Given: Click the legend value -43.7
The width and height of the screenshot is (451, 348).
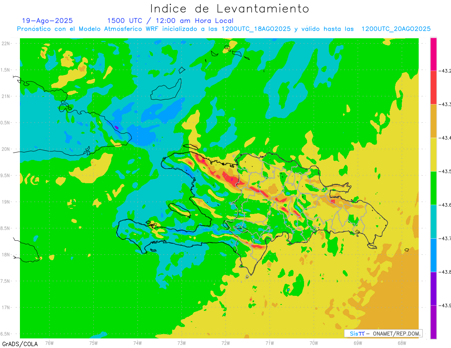Looking at the screenshot, I should coord(445,238).
